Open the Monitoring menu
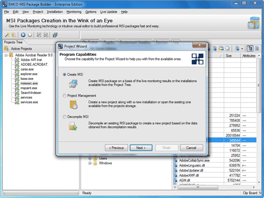 point(74,12)
